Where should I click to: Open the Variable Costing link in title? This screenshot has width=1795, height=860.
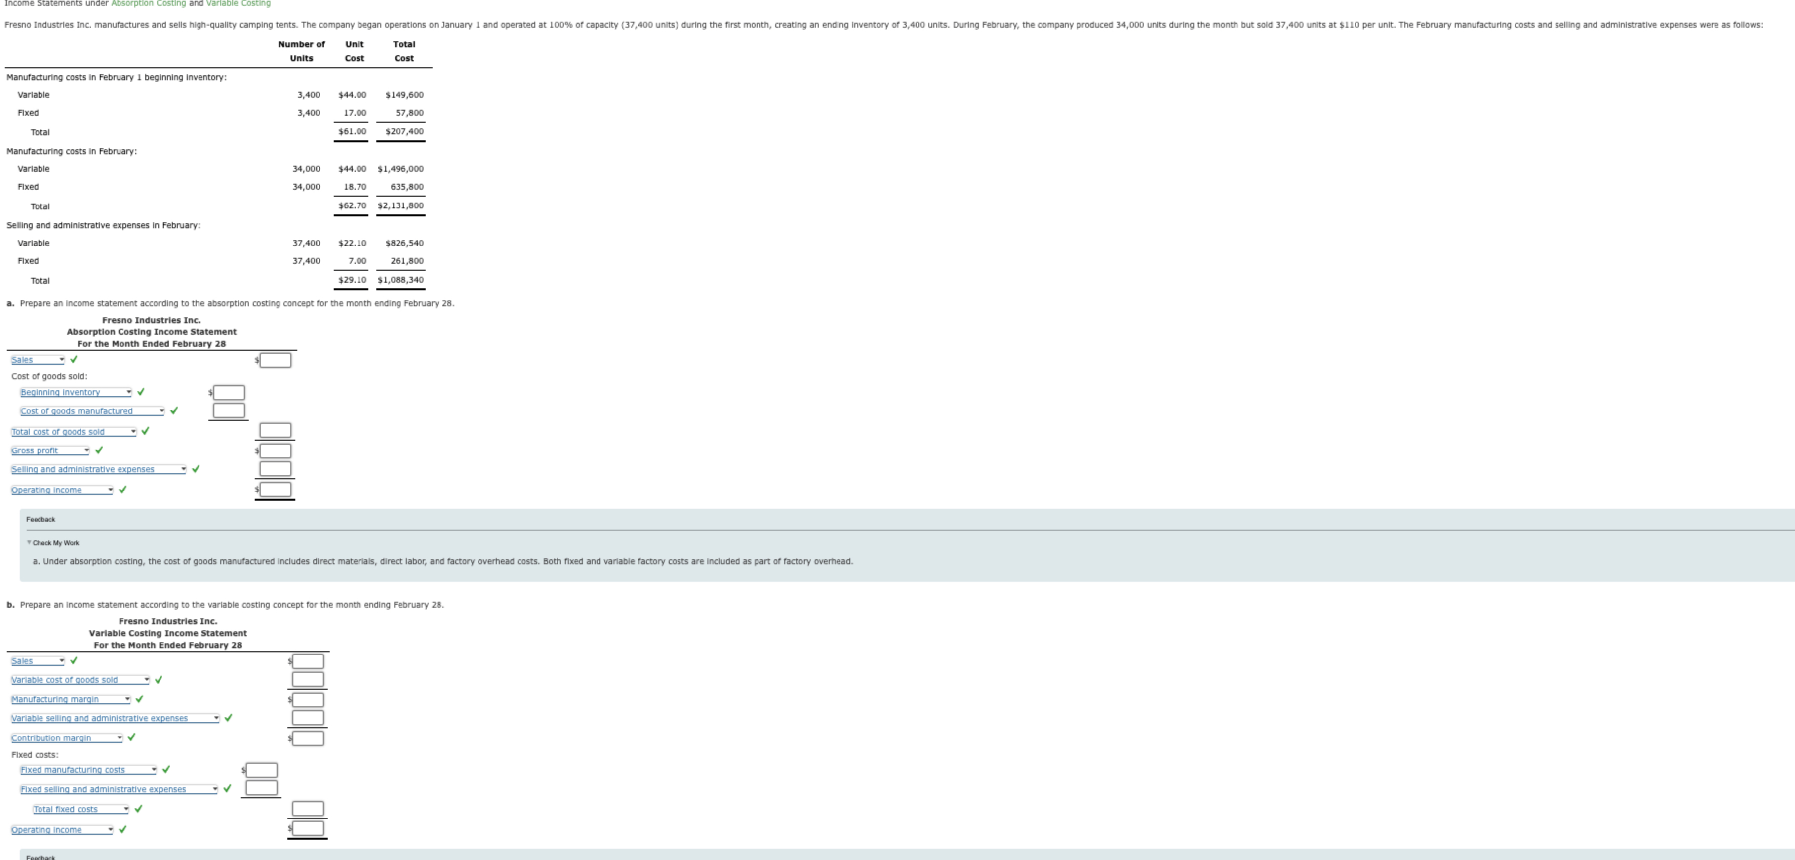tap(238, 3)
